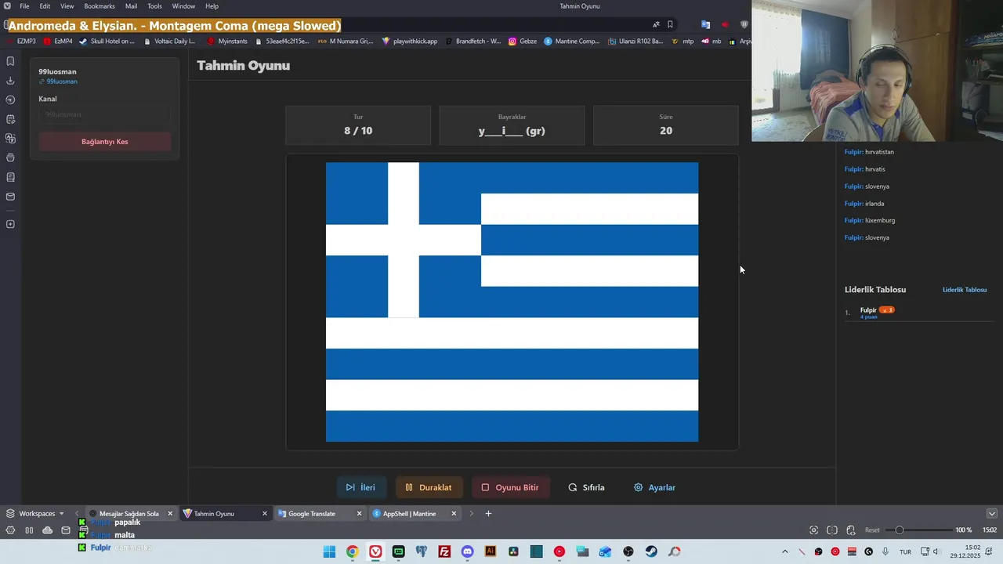Open the View menu
1003x564 pixels.
click(x=67, y=6)
